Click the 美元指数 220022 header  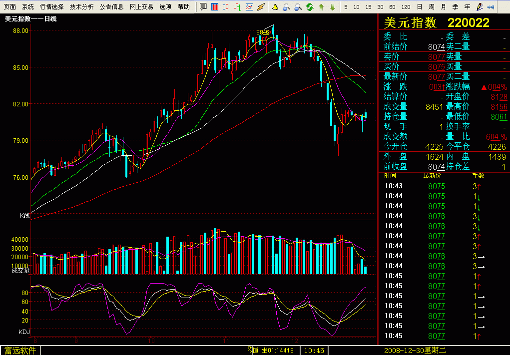[x=437, y=22]
